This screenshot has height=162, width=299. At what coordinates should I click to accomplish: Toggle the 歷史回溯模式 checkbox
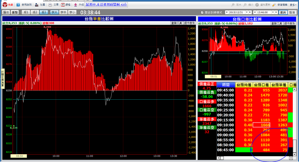pyautogui.click(x=202, y=12)
